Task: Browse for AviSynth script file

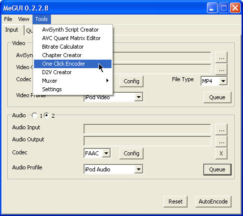Action: [221, 58]
